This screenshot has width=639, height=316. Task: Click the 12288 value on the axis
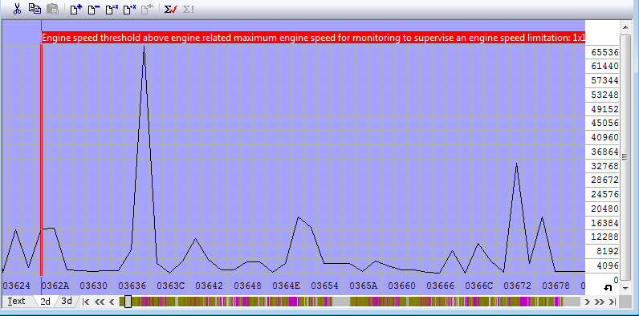(x=605, y=237)
